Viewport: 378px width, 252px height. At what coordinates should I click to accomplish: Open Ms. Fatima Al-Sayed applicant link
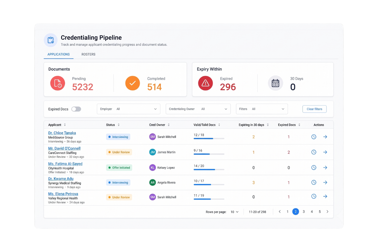pyautogui.click(x=65, y=164)
